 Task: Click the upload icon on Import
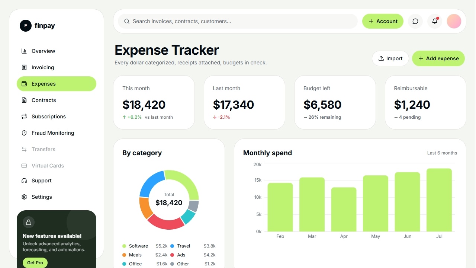381,58
